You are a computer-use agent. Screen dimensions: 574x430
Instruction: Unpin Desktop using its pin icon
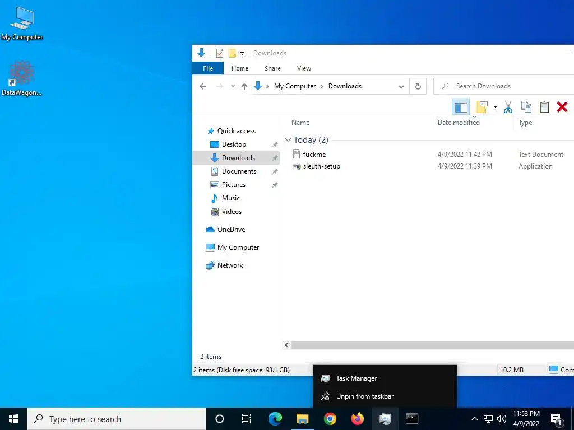tap(275, 145)
